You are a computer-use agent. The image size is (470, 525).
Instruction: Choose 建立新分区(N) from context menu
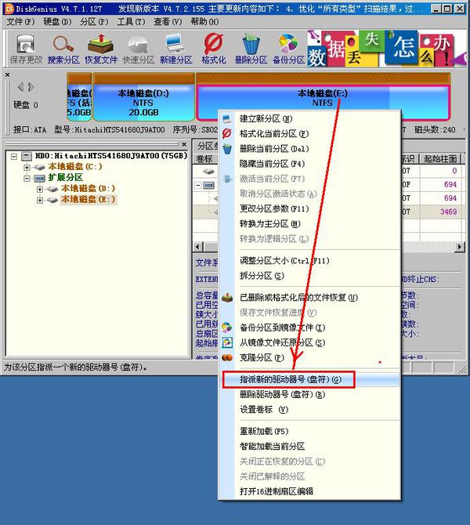pyautogui.click(x=309, y=119)
